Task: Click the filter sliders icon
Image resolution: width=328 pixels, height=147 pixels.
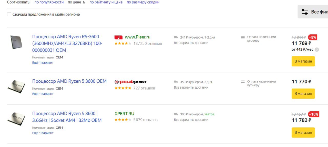Action: (305, 12)
